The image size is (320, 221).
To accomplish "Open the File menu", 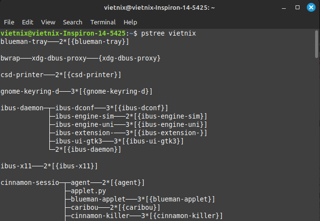I will pyautogui.click(x=9, y=22).
